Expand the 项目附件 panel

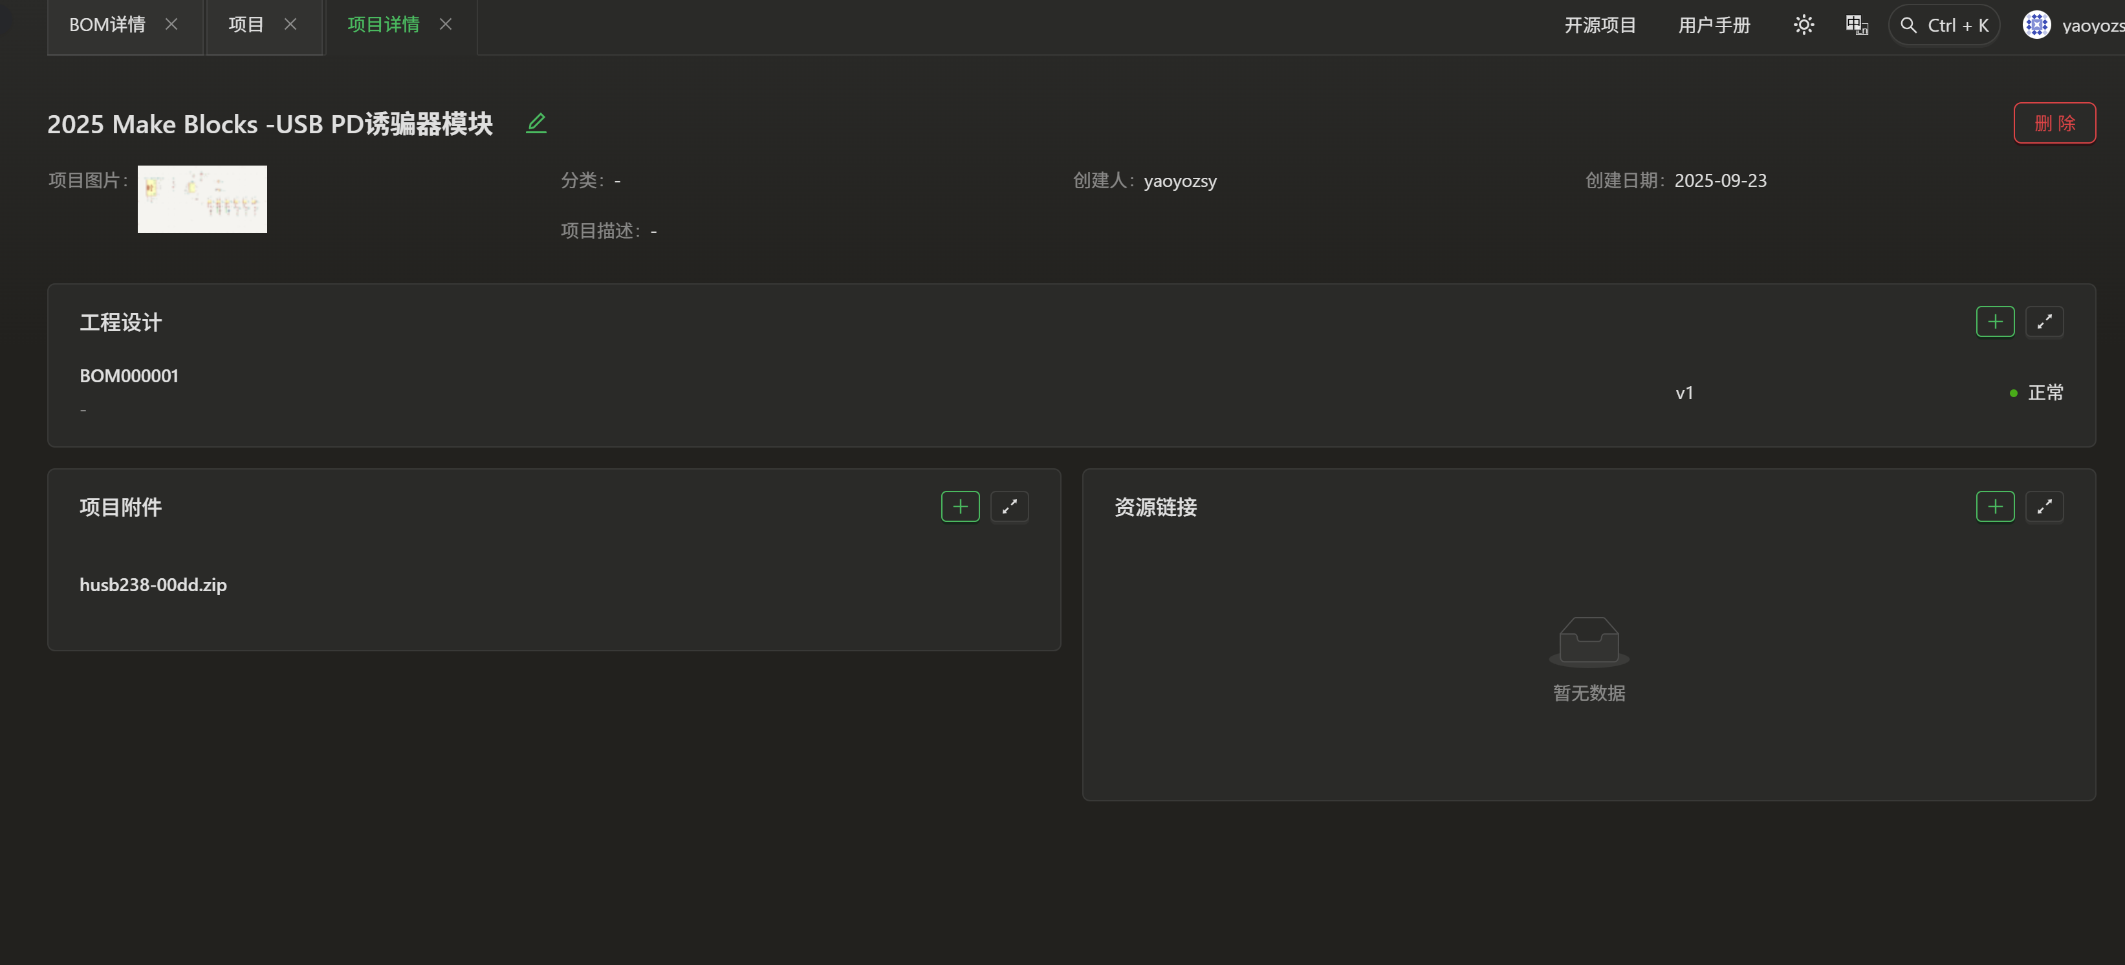tap(1009, 506)
